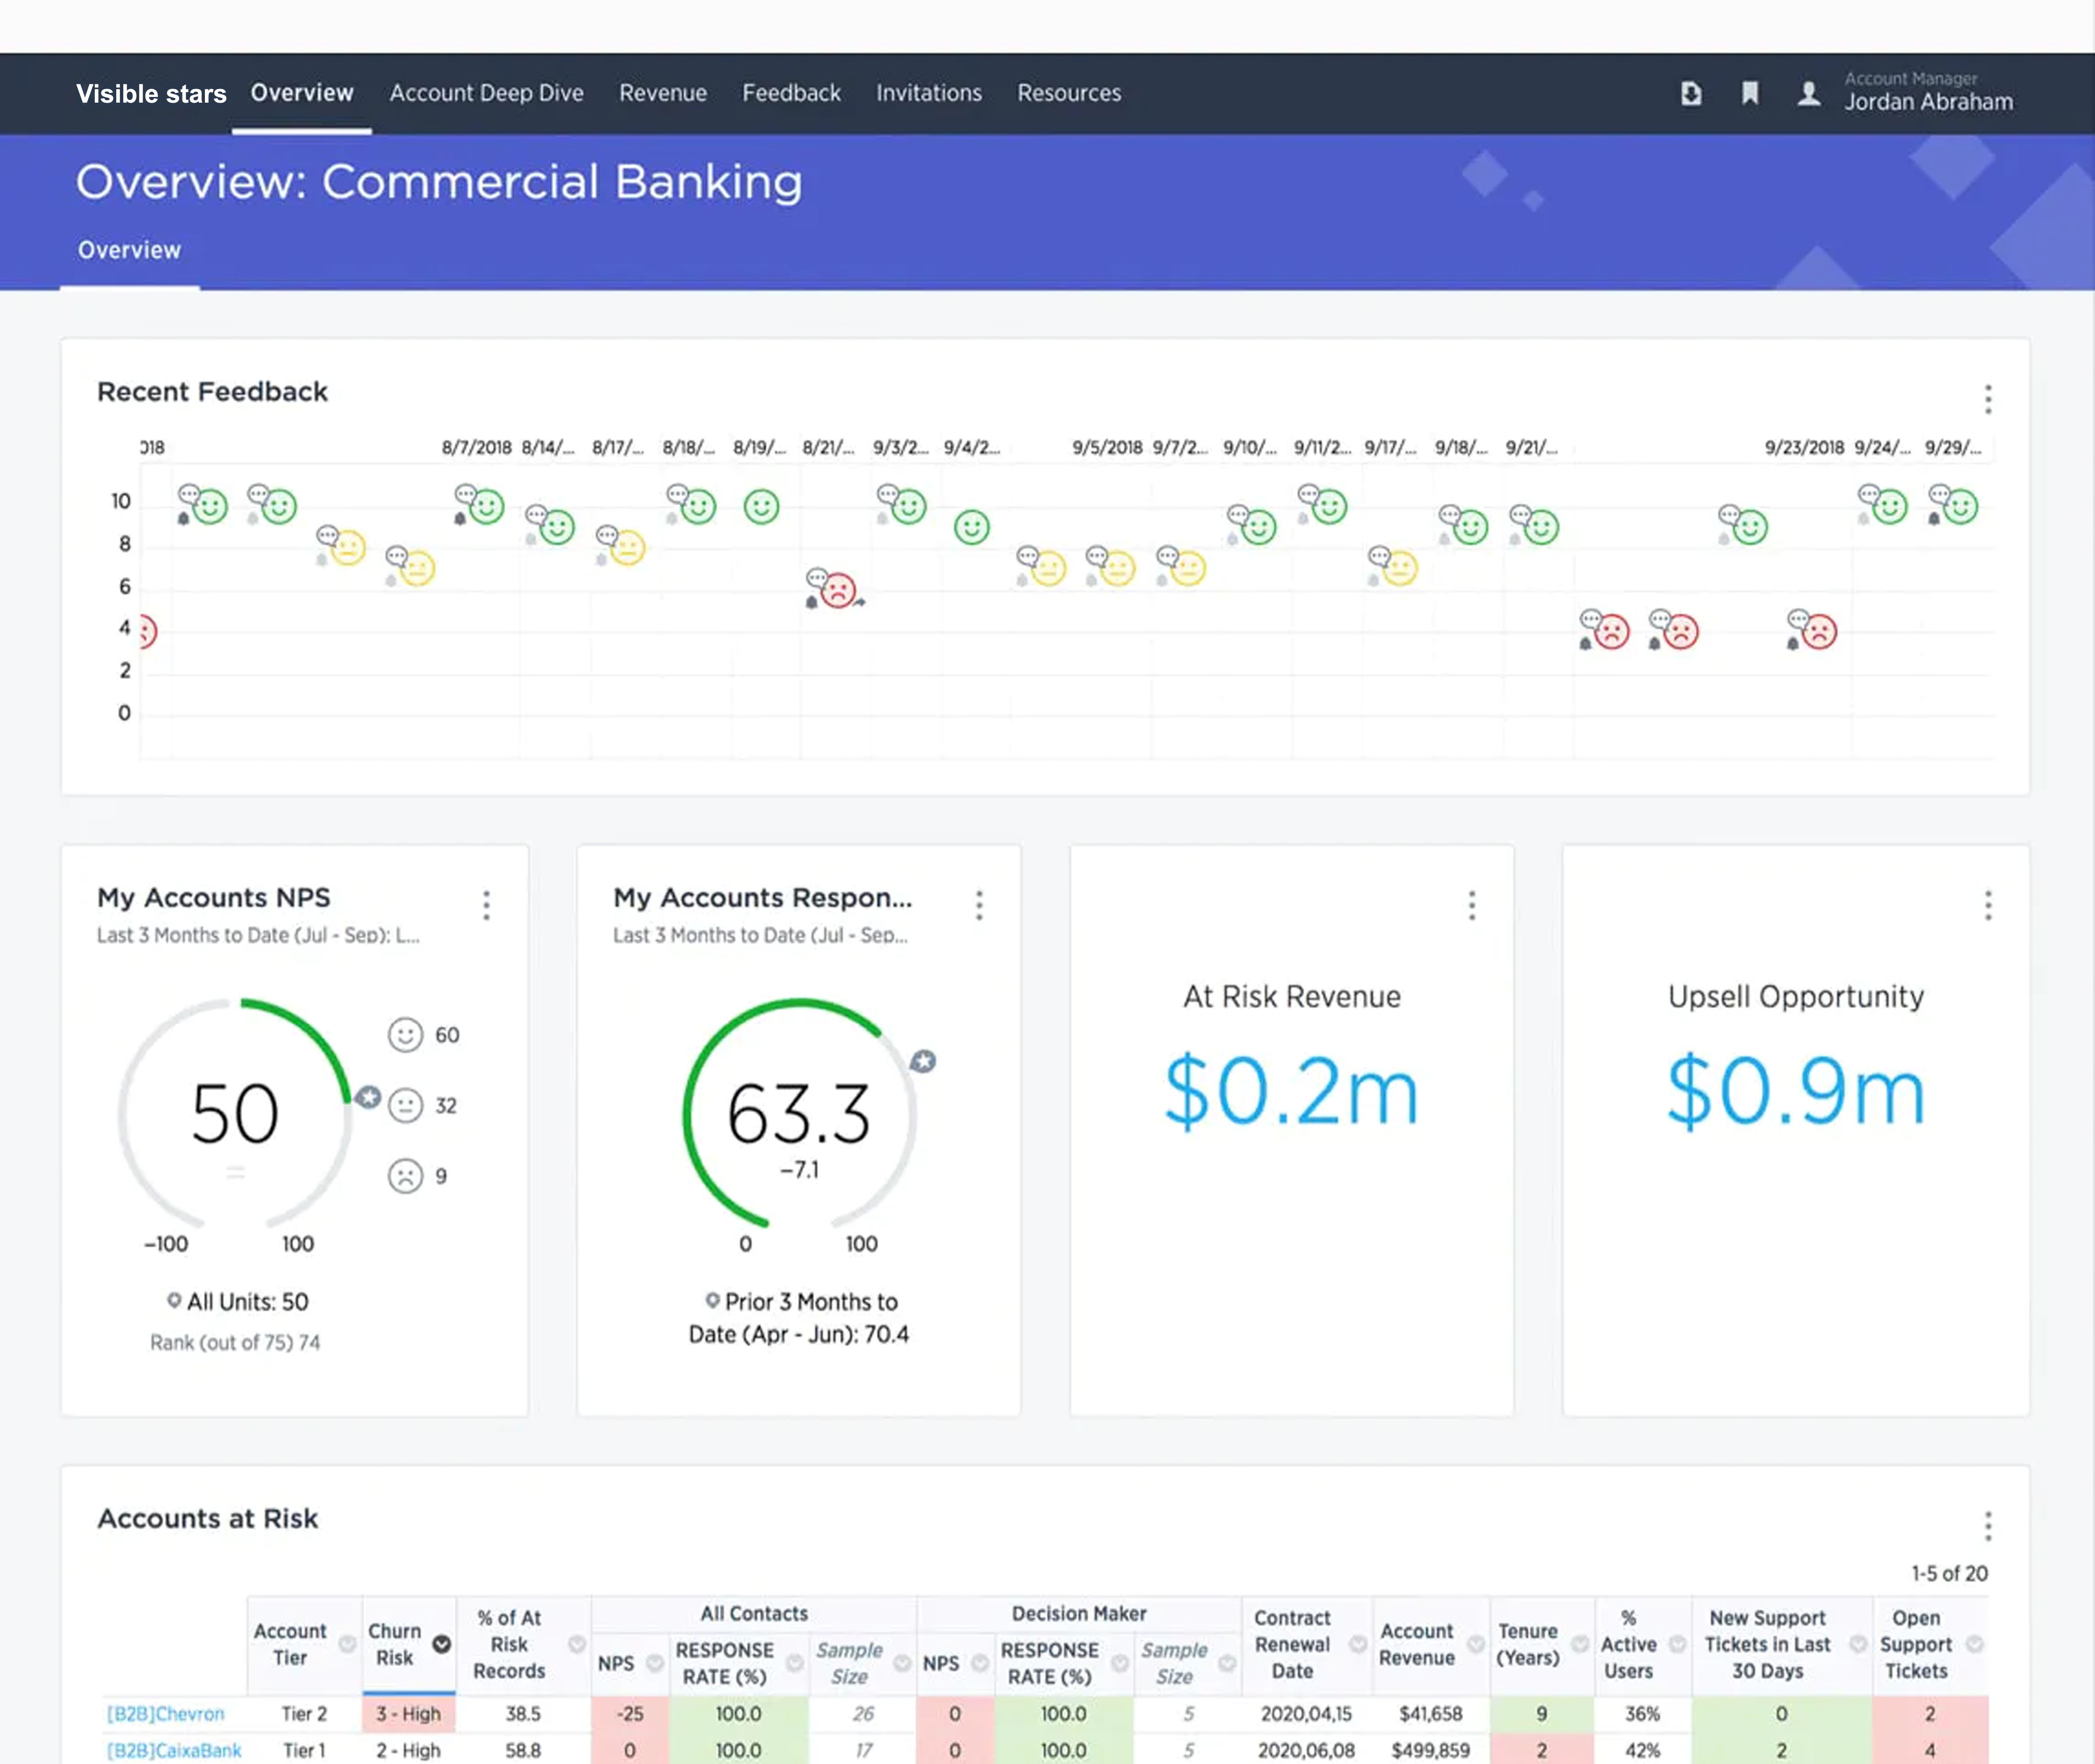Open the [B2B]CaixaBank account link

(x=174, y=1750)
